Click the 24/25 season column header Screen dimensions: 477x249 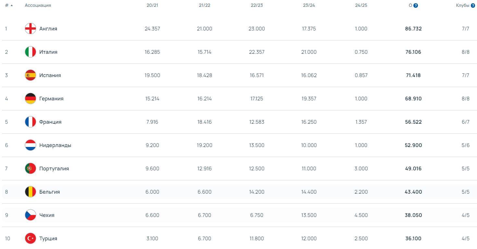361,6
